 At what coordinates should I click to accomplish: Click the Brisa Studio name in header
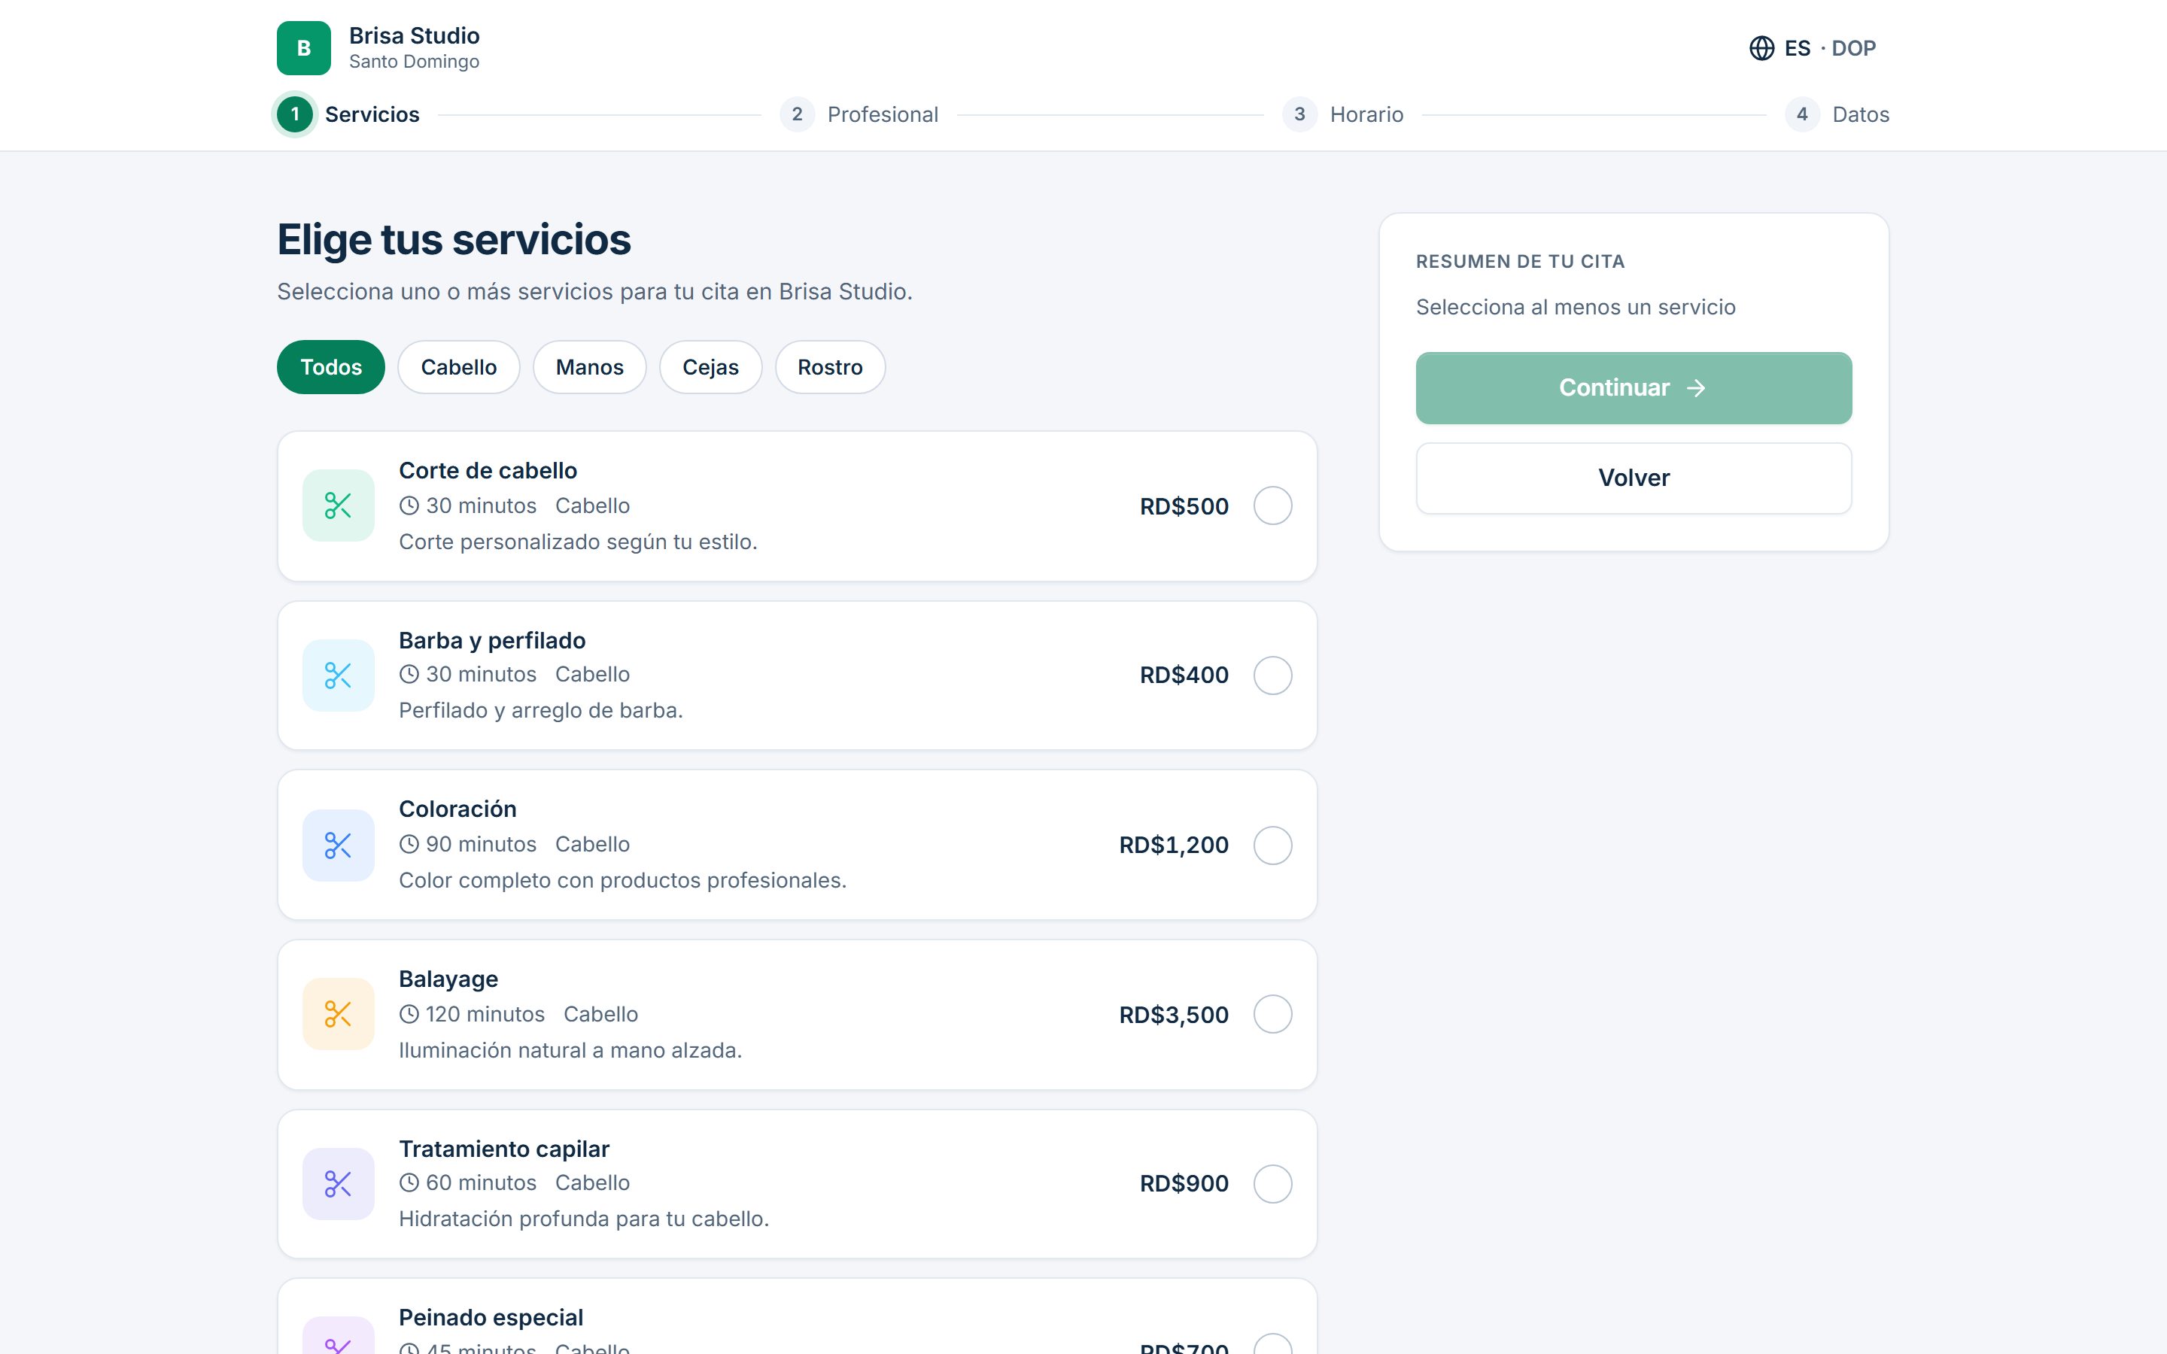(x=414, y=36)
